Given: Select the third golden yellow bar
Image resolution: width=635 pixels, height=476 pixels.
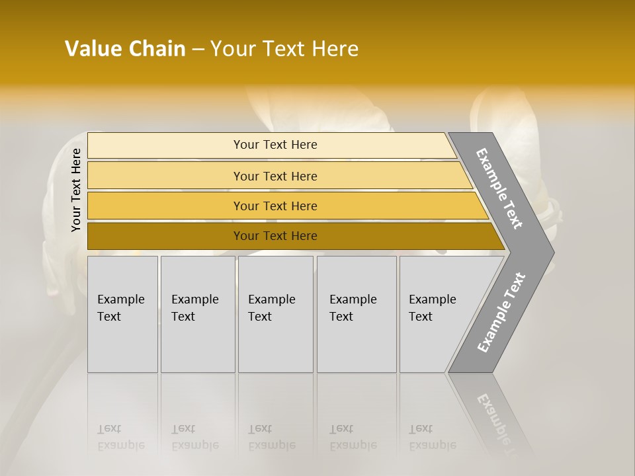Looking at the screenshot, I should (x=275, y=206).
